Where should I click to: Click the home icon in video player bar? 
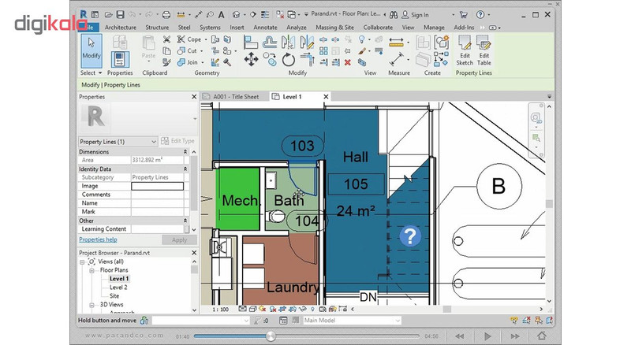[542, 336]
